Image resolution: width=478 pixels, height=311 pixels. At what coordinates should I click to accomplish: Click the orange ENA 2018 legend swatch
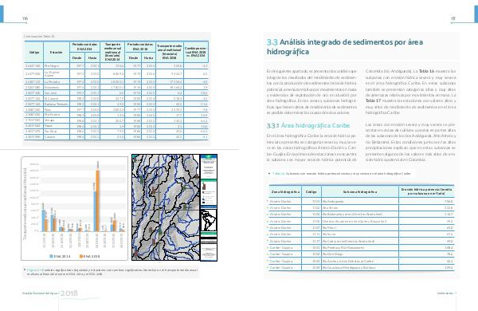(x=81, y=256)
